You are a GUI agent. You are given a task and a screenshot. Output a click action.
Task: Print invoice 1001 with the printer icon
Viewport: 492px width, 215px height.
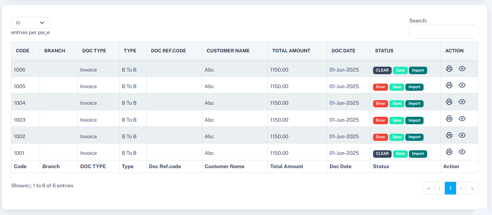pos(449,152)
